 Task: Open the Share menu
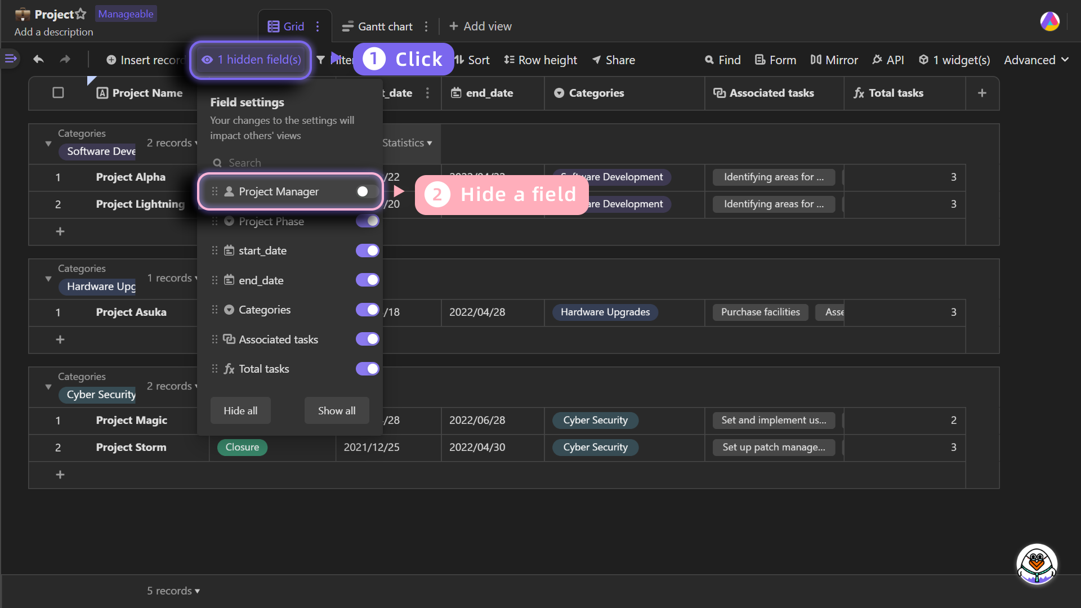point(613,60)
